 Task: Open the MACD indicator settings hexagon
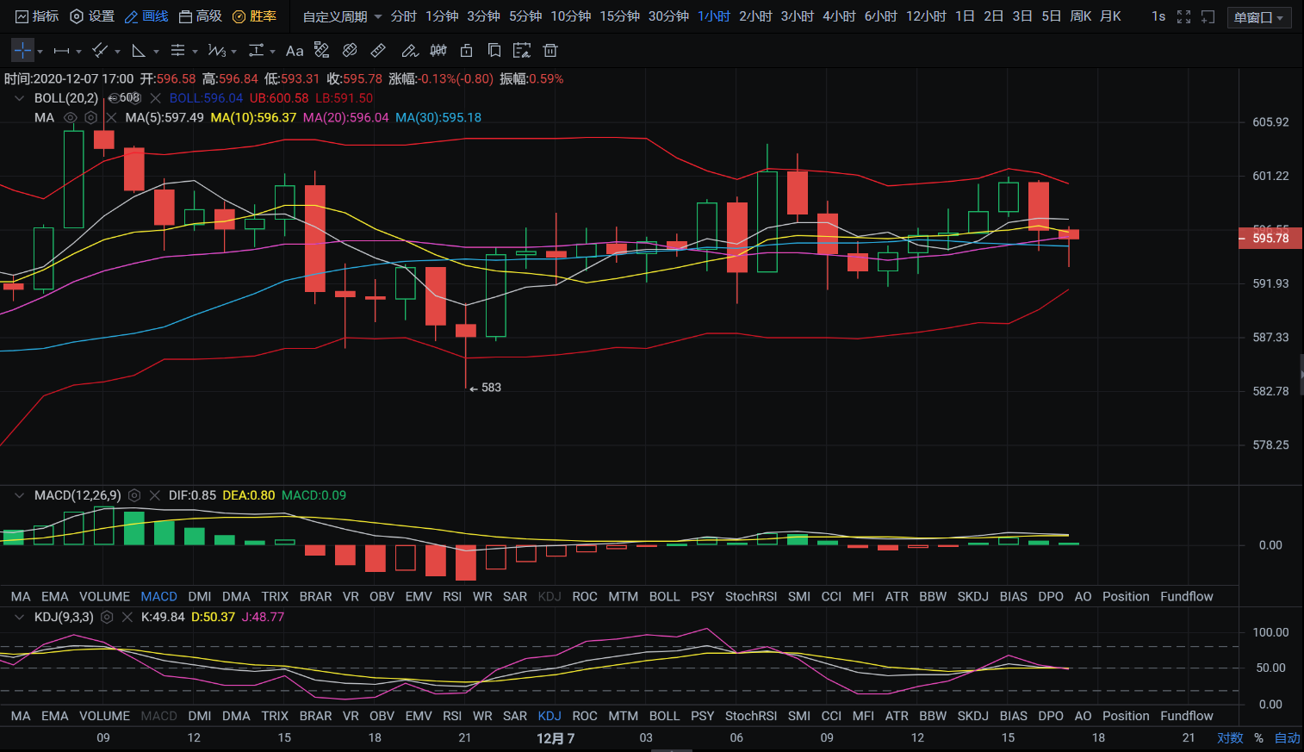point(134,495)
